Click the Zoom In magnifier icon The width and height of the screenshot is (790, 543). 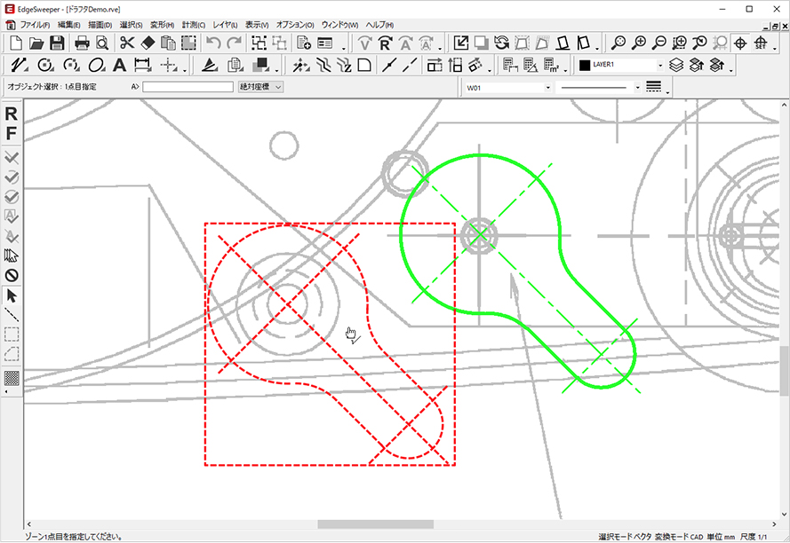tap(639, 43)
